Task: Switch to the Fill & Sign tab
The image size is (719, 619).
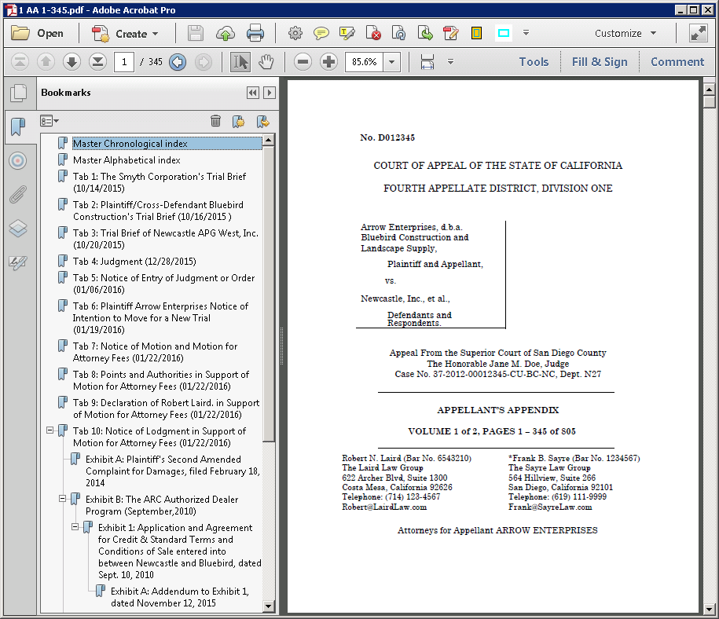Action: (600, 61)
